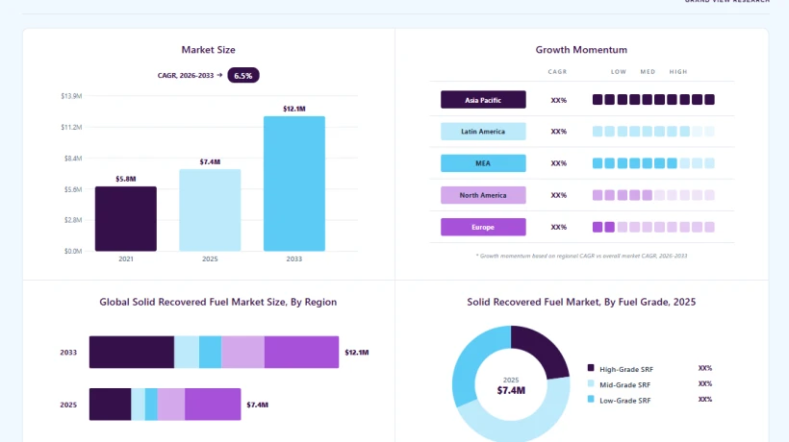The width and height of the screenshot is (789, 442).
Task: Click the $8.4M y-axis label
Action: click(x=73, y=159)
